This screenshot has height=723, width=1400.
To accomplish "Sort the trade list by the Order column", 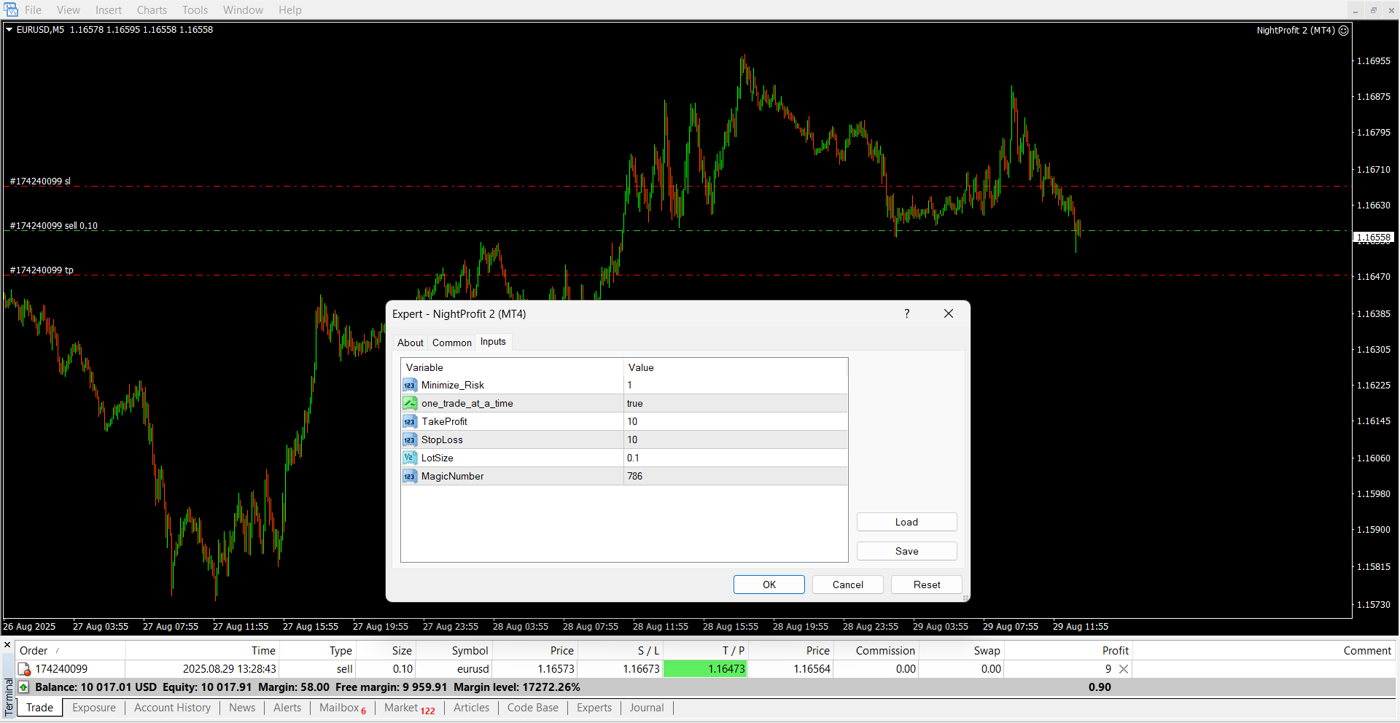I will (x=34, y=651).
